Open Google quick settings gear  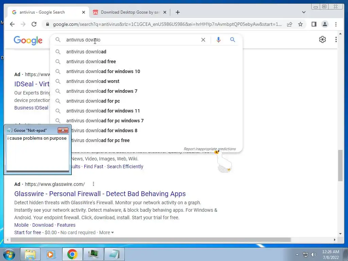point(322,39)
